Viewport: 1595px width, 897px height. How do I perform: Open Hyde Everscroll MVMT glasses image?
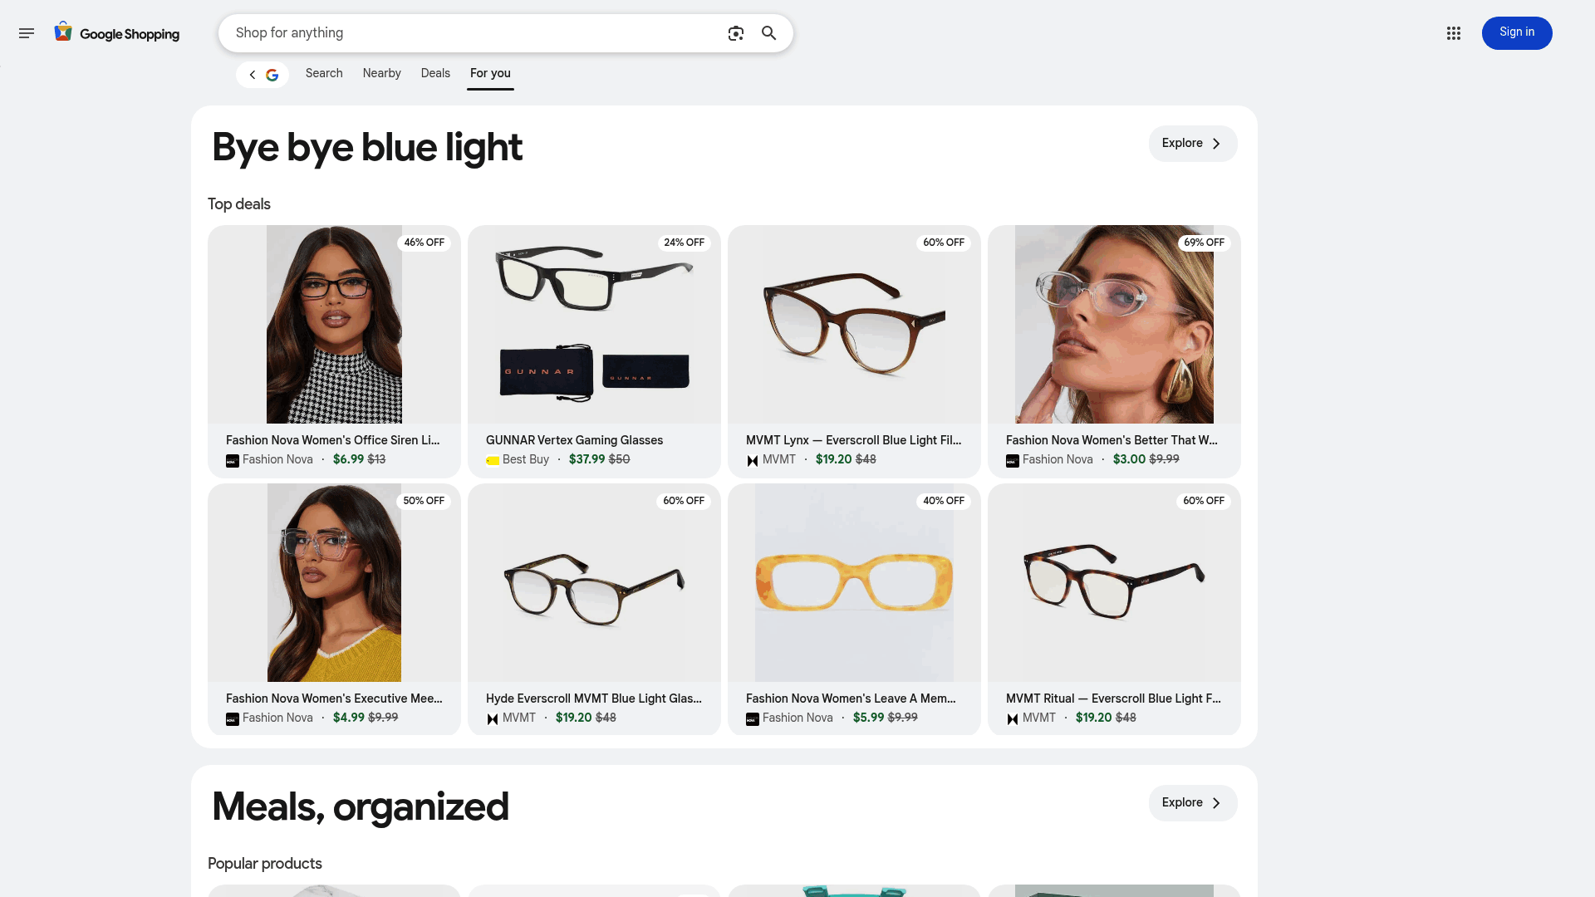[594, 582]
